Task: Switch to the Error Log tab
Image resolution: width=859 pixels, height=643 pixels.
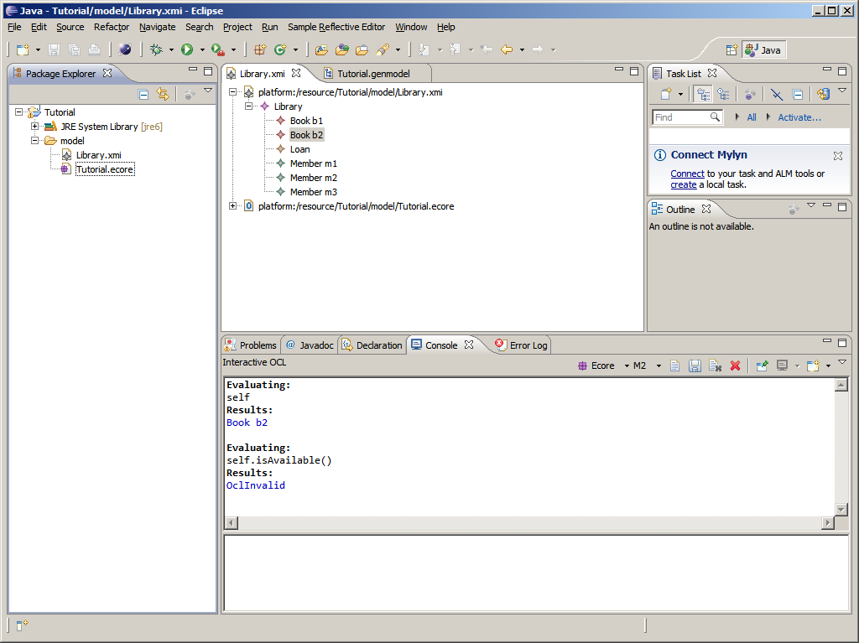Action: [521, 345]
